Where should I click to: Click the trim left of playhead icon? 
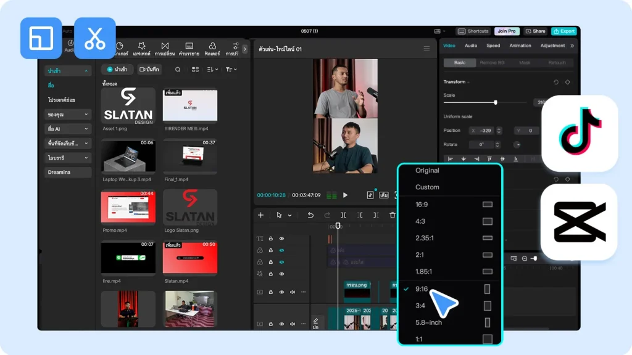click(x=360, y=215)
